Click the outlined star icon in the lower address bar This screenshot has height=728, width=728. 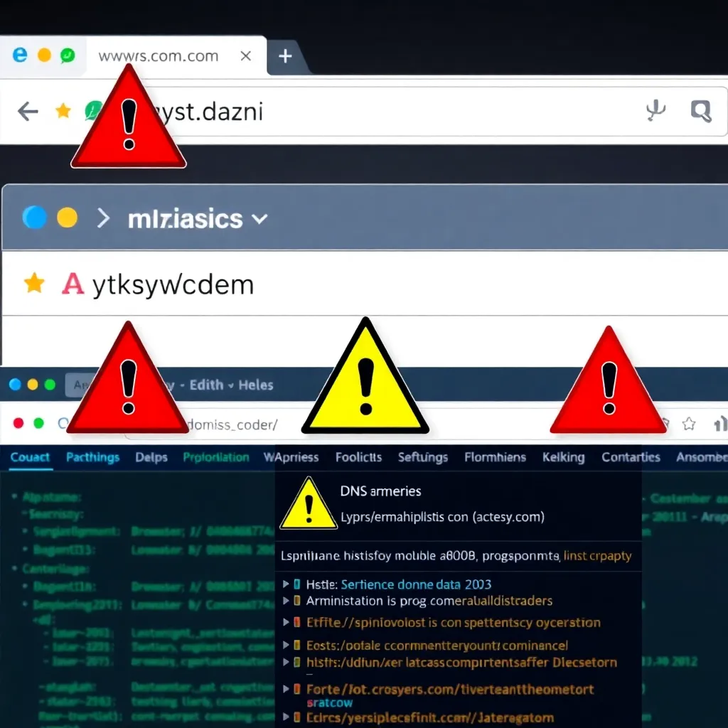coord(688,424)
